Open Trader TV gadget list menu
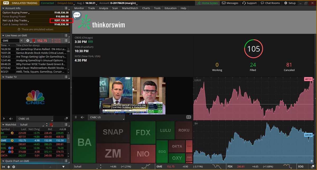Image resolution: width=317 pixels, height=170 pixels. 66,77
